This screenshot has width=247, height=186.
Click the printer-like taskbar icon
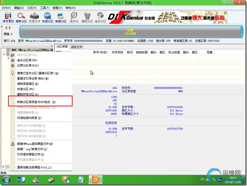36,180
